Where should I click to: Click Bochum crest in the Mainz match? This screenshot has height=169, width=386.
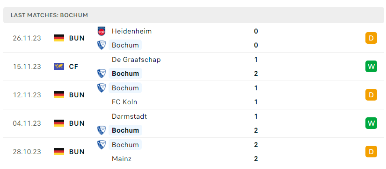pos(102,144)
